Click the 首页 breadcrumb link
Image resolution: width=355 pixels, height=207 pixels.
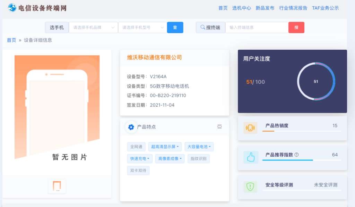coord(11,40)
